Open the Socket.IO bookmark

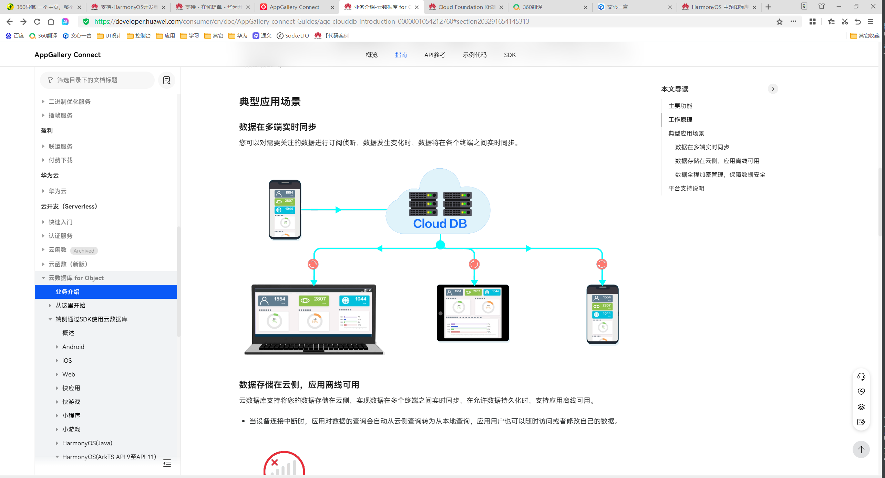pyautogui.click(x=293, y=36)
